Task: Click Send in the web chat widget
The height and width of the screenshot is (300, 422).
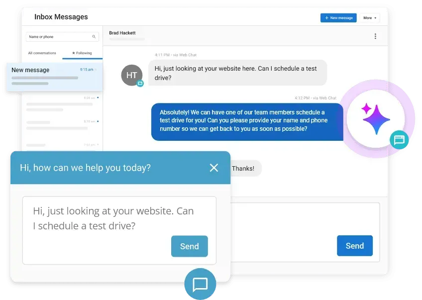Action: (190, 246)
